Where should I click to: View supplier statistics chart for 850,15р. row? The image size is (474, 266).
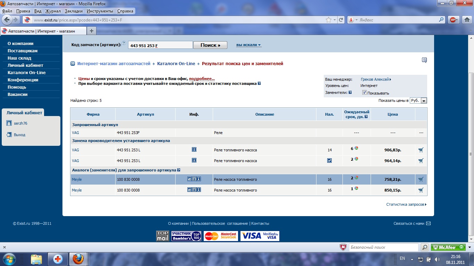356,188
